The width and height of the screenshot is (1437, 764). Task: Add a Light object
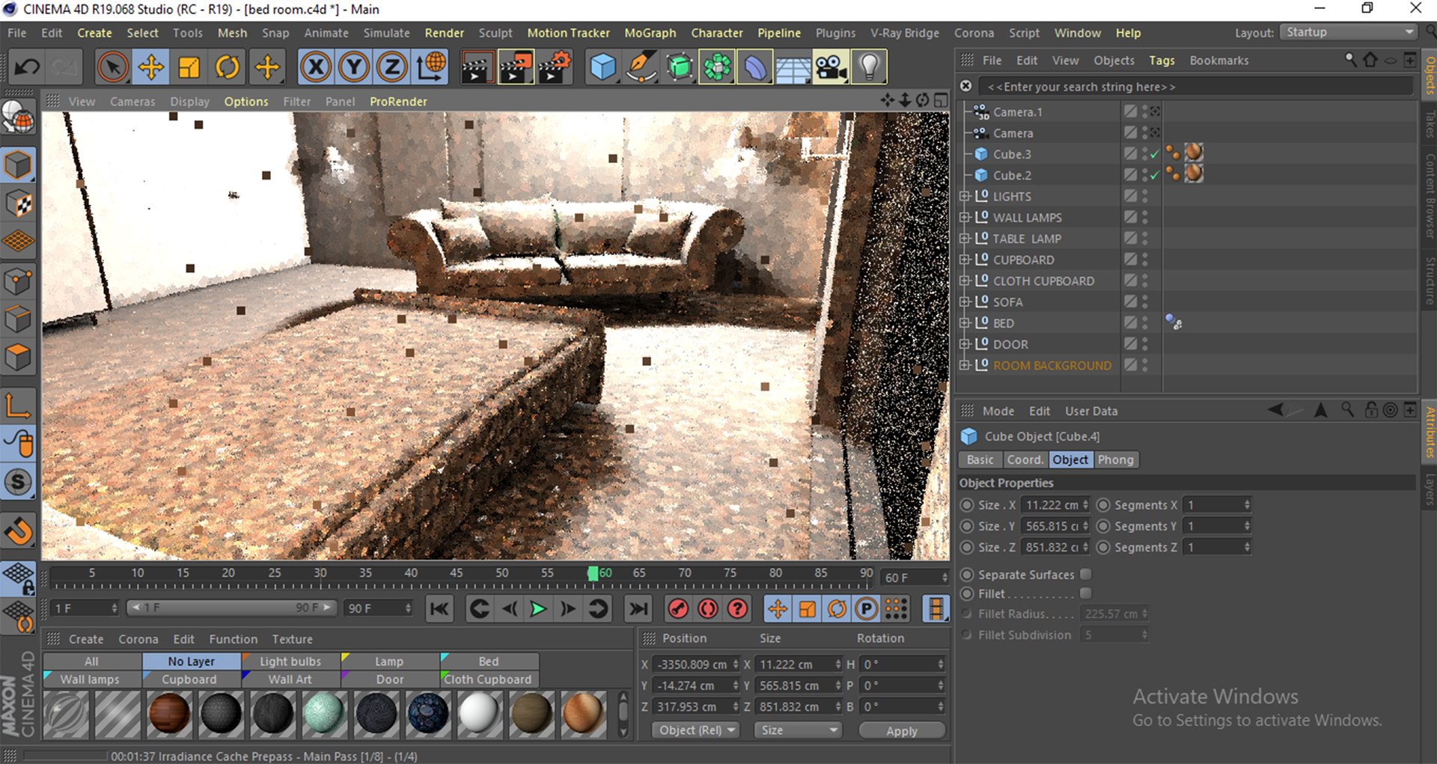click(869, 67)
